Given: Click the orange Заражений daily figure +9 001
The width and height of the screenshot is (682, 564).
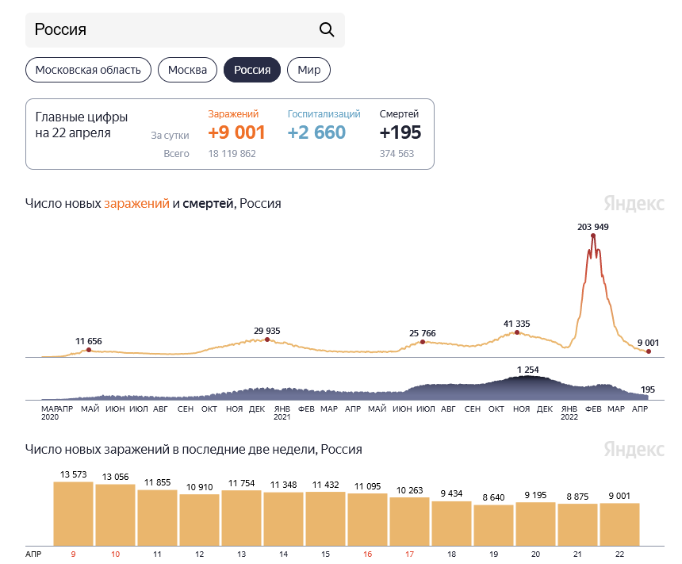Looking at the screenshot, I should pyautogui.click(x=236, y=132).
